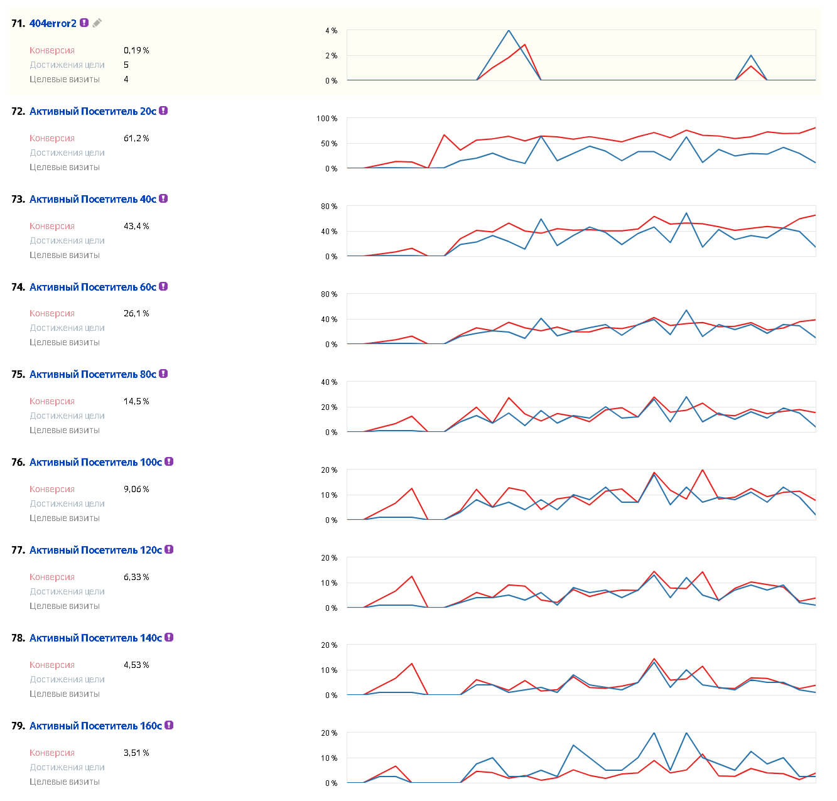Click the 6,33 % conversion value

tap(136, 577)
